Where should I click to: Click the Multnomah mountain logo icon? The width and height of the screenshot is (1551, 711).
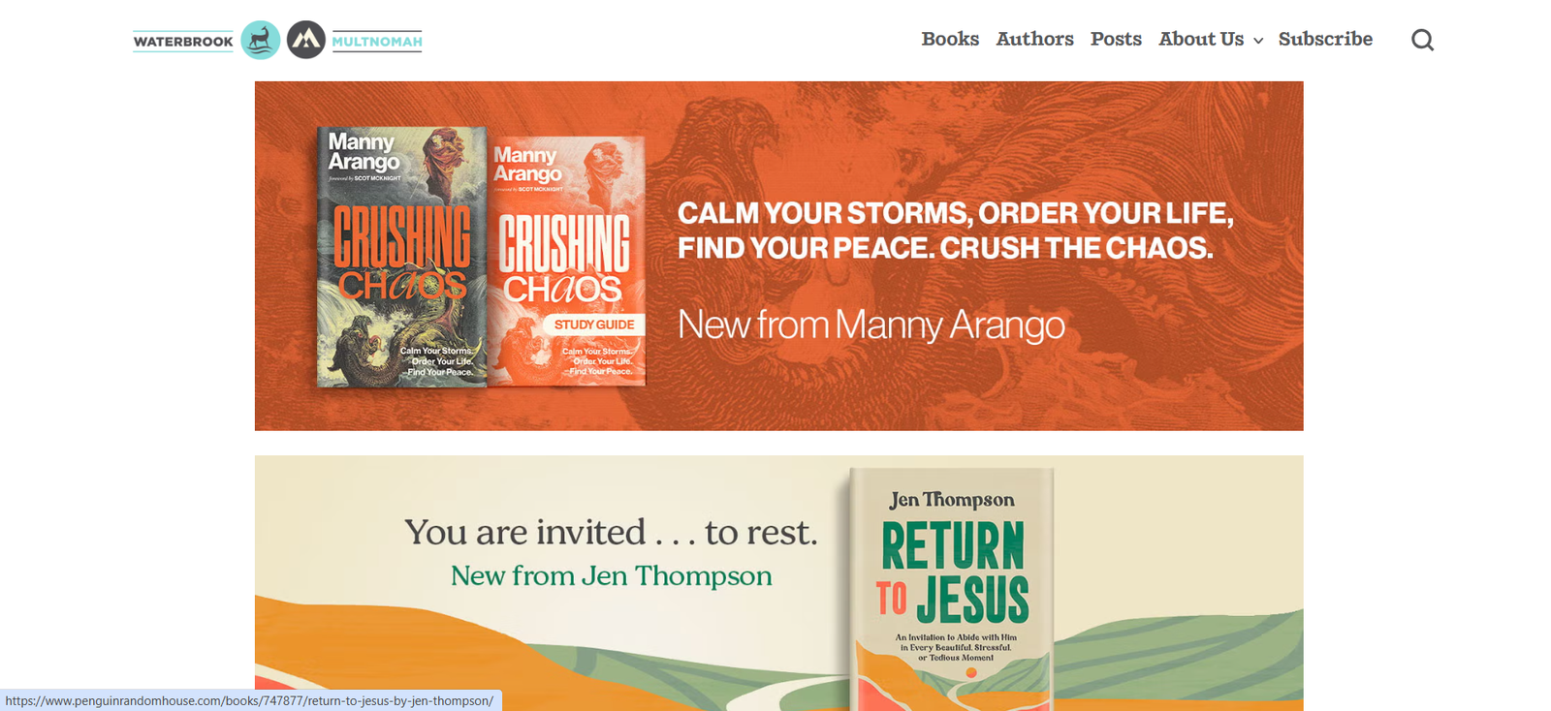click(306, 40)
